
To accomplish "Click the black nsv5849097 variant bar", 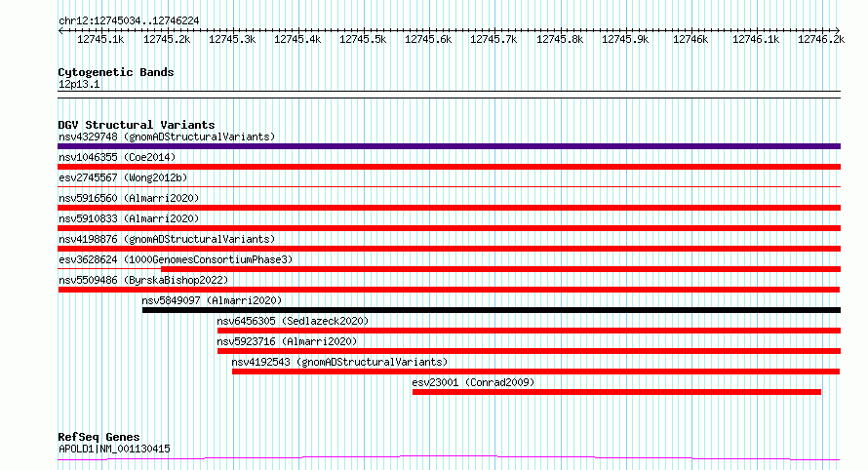I will pos(492,310).
